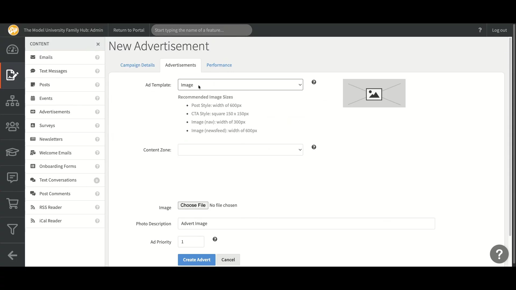The width and height of the screenshot is (516, 290).
Task: Open the dashboard speedometer icon in sidebar
Action: click(x=12, y=50)
